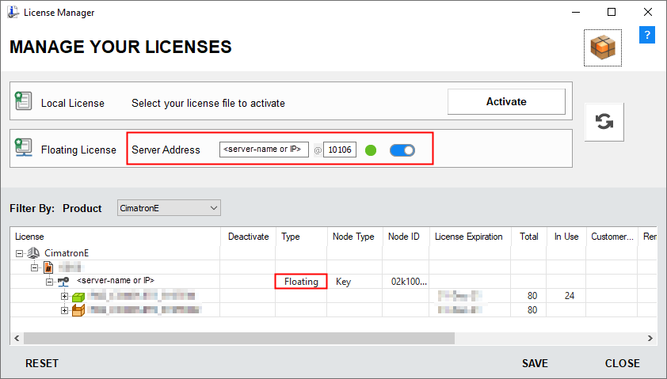The image size is (667, 379).
Task: Click the Node ID column header
Action: [406, 237]
